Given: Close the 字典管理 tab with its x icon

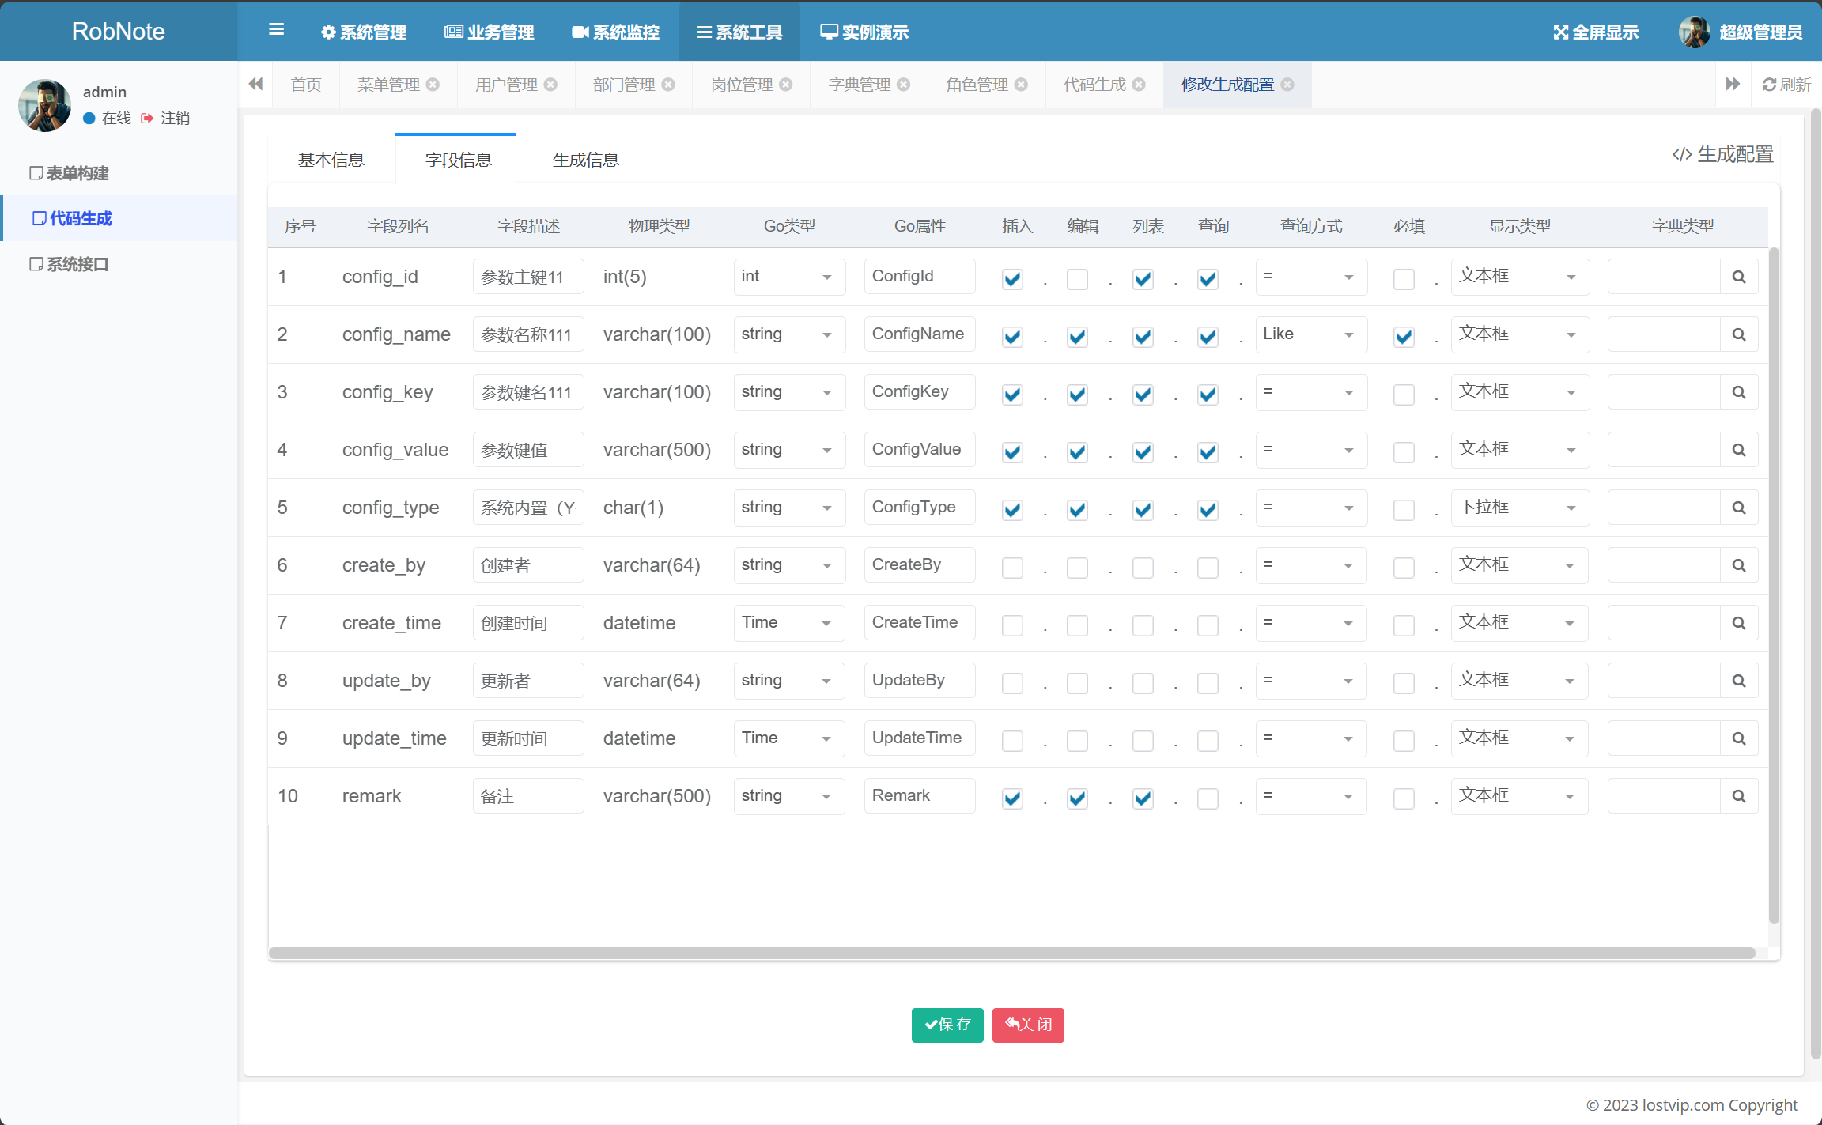Looking at the screenshot, I should coord(904,85).
